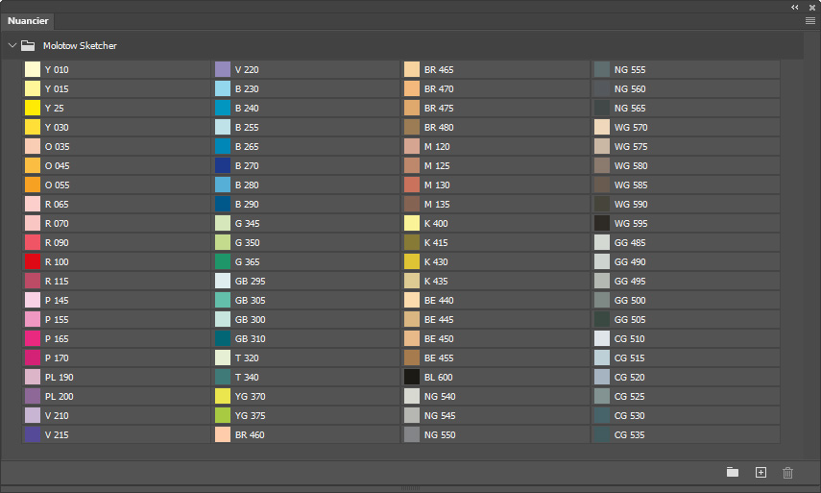Screen dimensions: 821x493
Task: Pick the B 270 dark blue swatch
Action: coord(223,165)
